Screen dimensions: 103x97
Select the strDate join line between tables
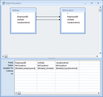click(48, 20)
